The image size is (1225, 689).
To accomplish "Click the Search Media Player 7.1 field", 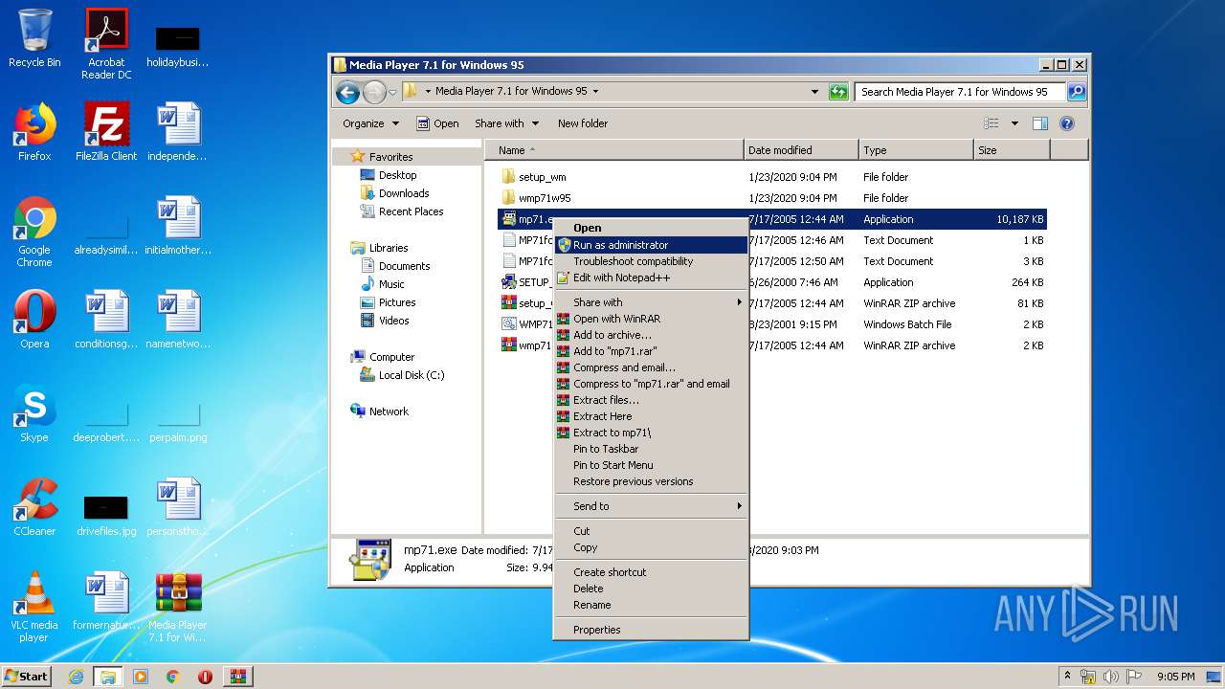I will (x=960, y=92).
